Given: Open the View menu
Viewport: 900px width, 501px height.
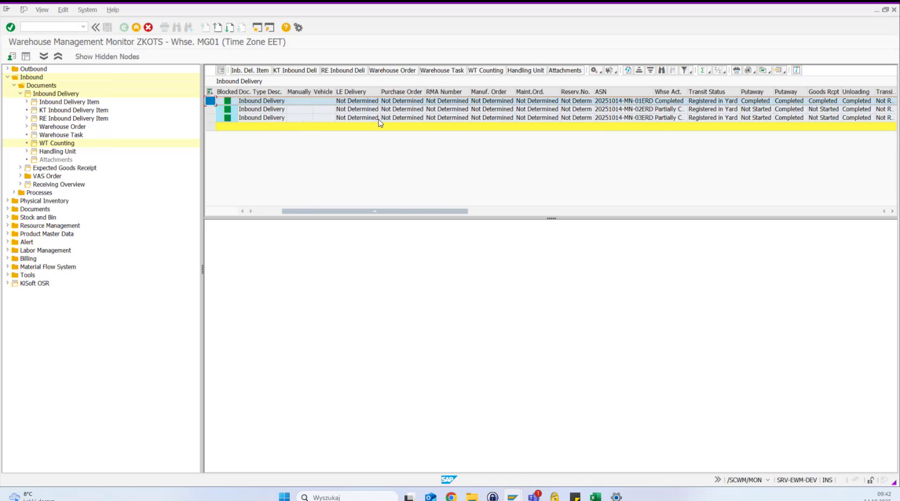Looking at the screenshot, I should coord(41,10).
